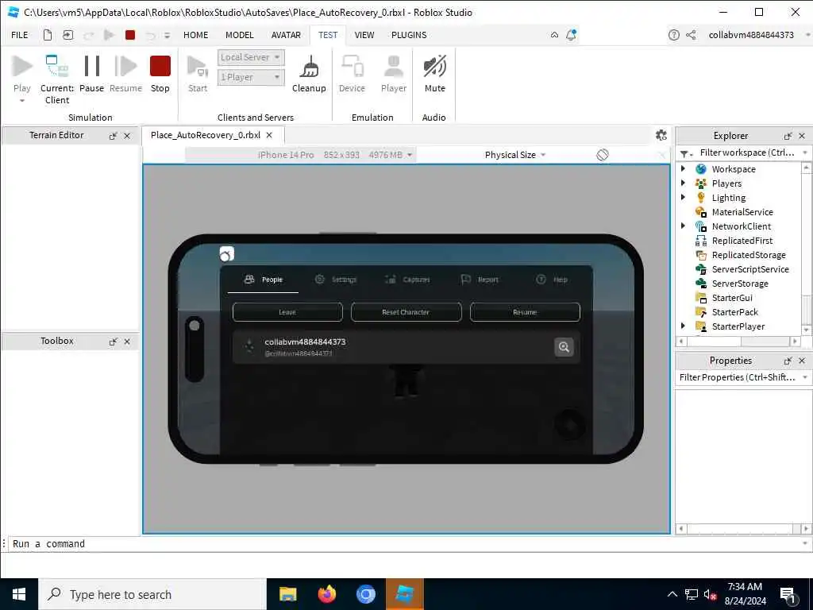Screen dimensions: 813x610
Task: Select StarterPack in Explorer tree
Action: [734, 311]
